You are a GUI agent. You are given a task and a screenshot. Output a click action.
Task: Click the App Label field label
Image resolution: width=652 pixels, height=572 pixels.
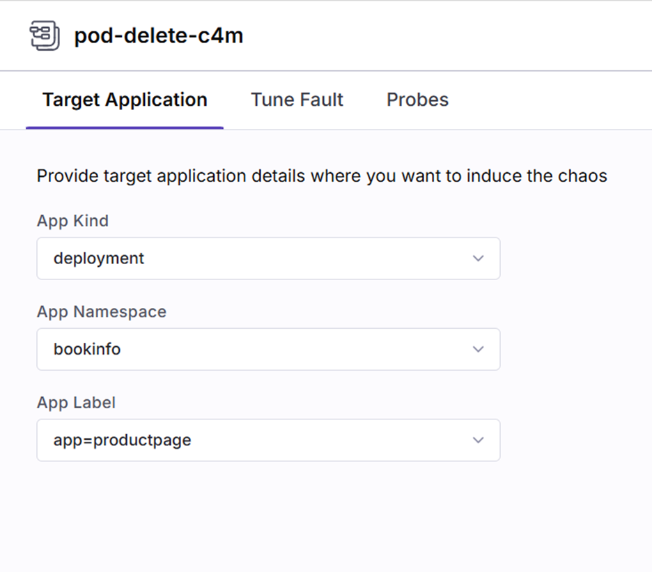pyautogui.click(x=76, y=403)
